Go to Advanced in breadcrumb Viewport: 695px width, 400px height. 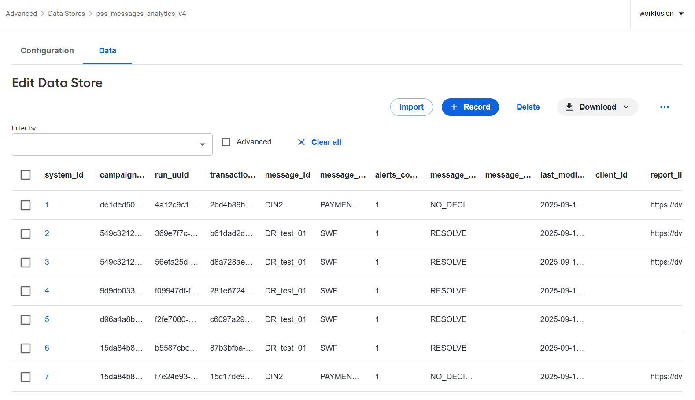pyautogui.click(x=21, y=14)
